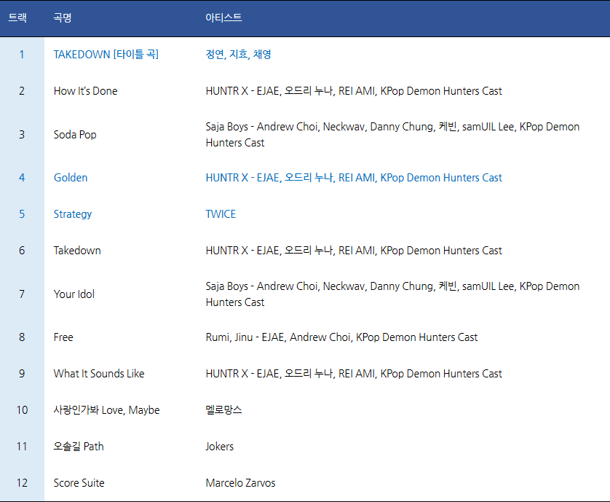Click the 오솔길 Path song title
Screen dimensions: 610x502
coord(79,447)
